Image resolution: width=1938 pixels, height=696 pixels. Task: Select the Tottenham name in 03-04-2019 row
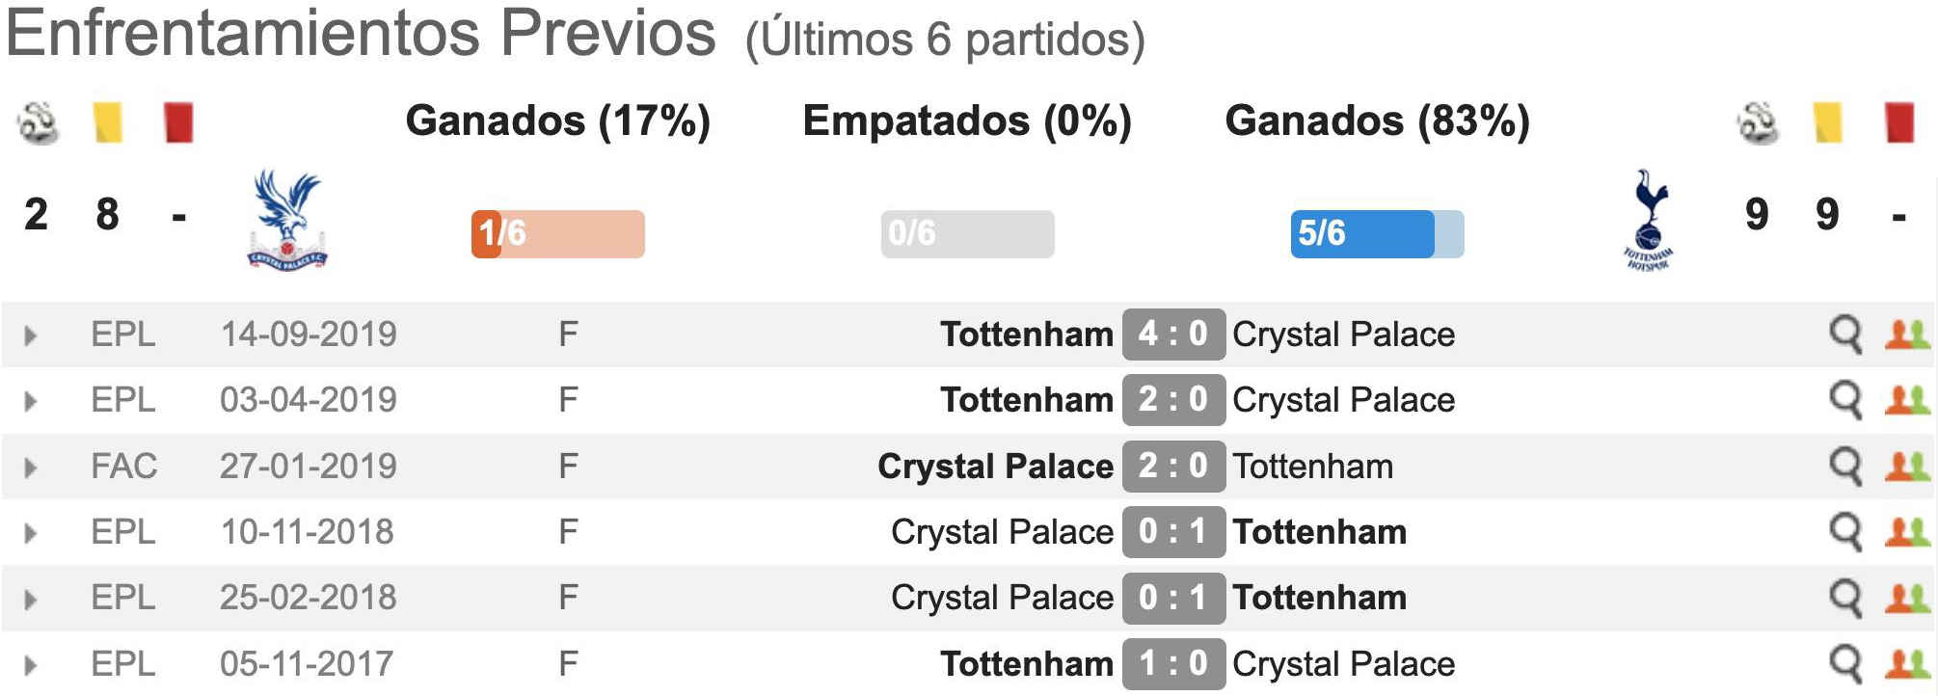tap(1027, 400)
